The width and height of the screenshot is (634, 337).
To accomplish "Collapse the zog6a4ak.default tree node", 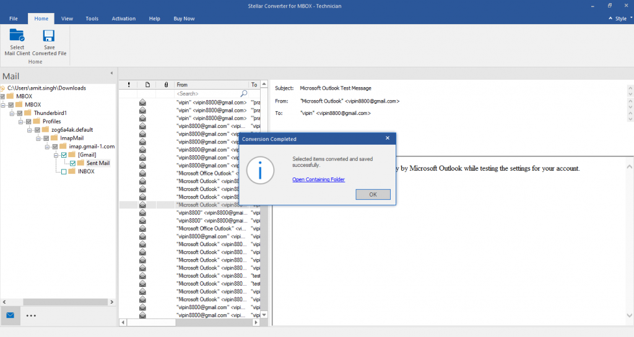I will 30,130.
